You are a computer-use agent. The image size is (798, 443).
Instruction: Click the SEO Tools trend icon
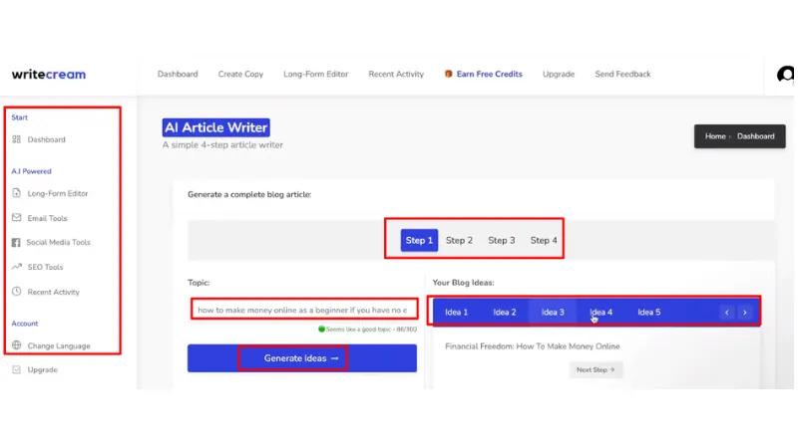17,267
